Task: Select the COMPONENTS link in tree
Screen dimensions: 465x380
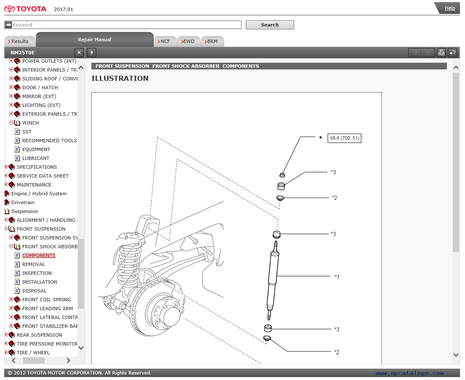Action: pos(39,255)
